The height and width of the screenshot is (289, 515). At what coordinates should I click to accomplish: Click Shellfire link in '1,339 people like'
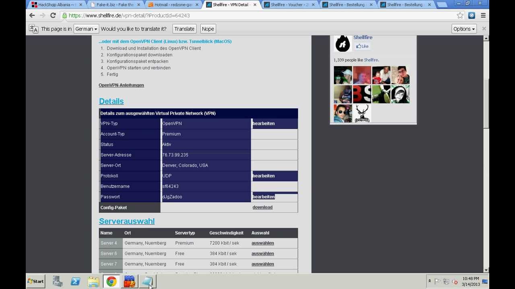[371, 60]
